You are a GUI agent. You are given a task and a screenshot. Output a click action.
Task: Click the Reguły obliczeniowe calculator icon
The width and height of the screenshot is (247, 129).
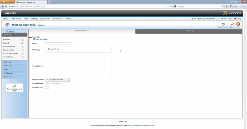(x=22, y=53)
